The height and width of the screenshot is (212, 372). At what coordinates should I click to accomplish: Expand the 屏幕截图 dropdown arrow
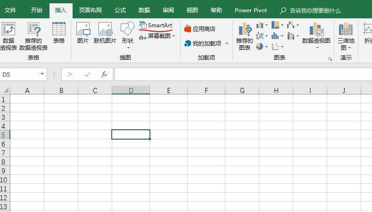coord(174,36)
